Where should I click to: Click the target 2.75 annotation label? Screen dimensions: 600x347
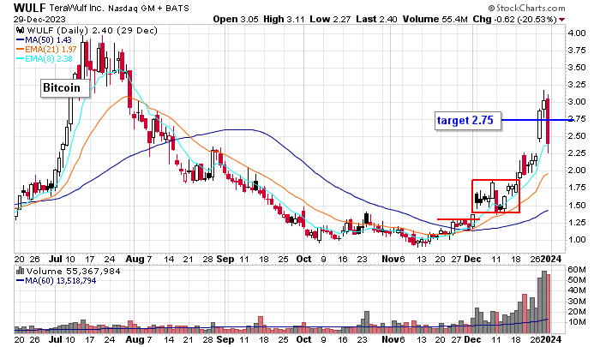coord(468,121)
